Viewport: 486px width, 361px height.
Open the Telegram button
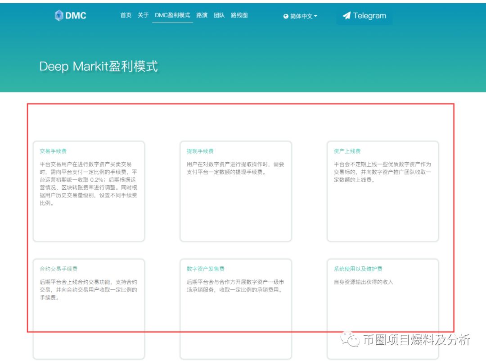point(364,16)
